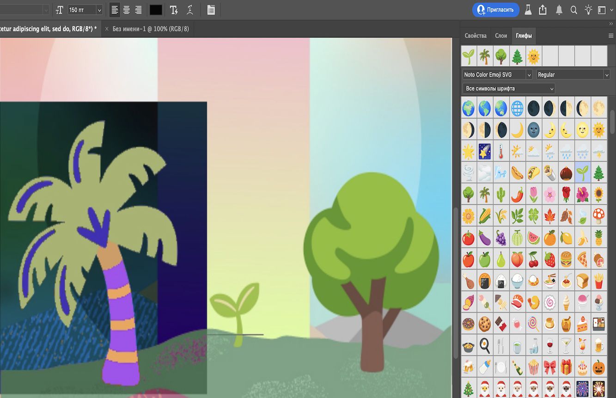The image size is (616, 398).
Task: Open the lightbulb Discover icon
Action: pyautogui.click(x=588, y=10)
